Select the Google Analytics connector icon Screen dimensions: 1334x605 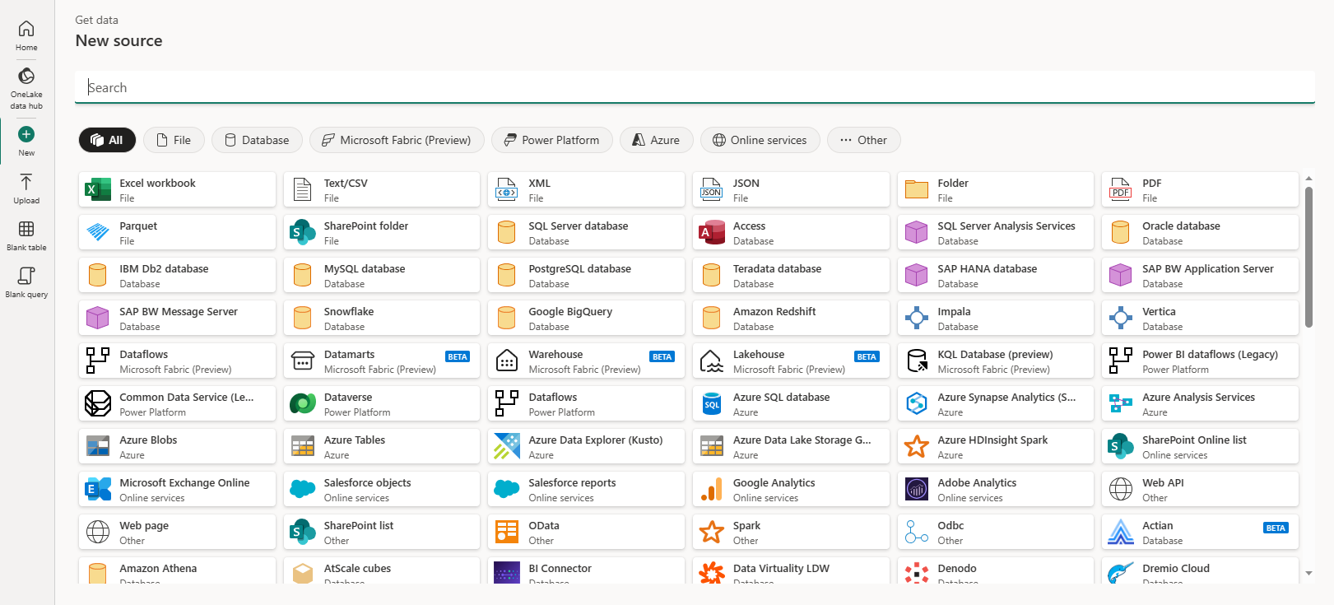[x=712, y=490]
